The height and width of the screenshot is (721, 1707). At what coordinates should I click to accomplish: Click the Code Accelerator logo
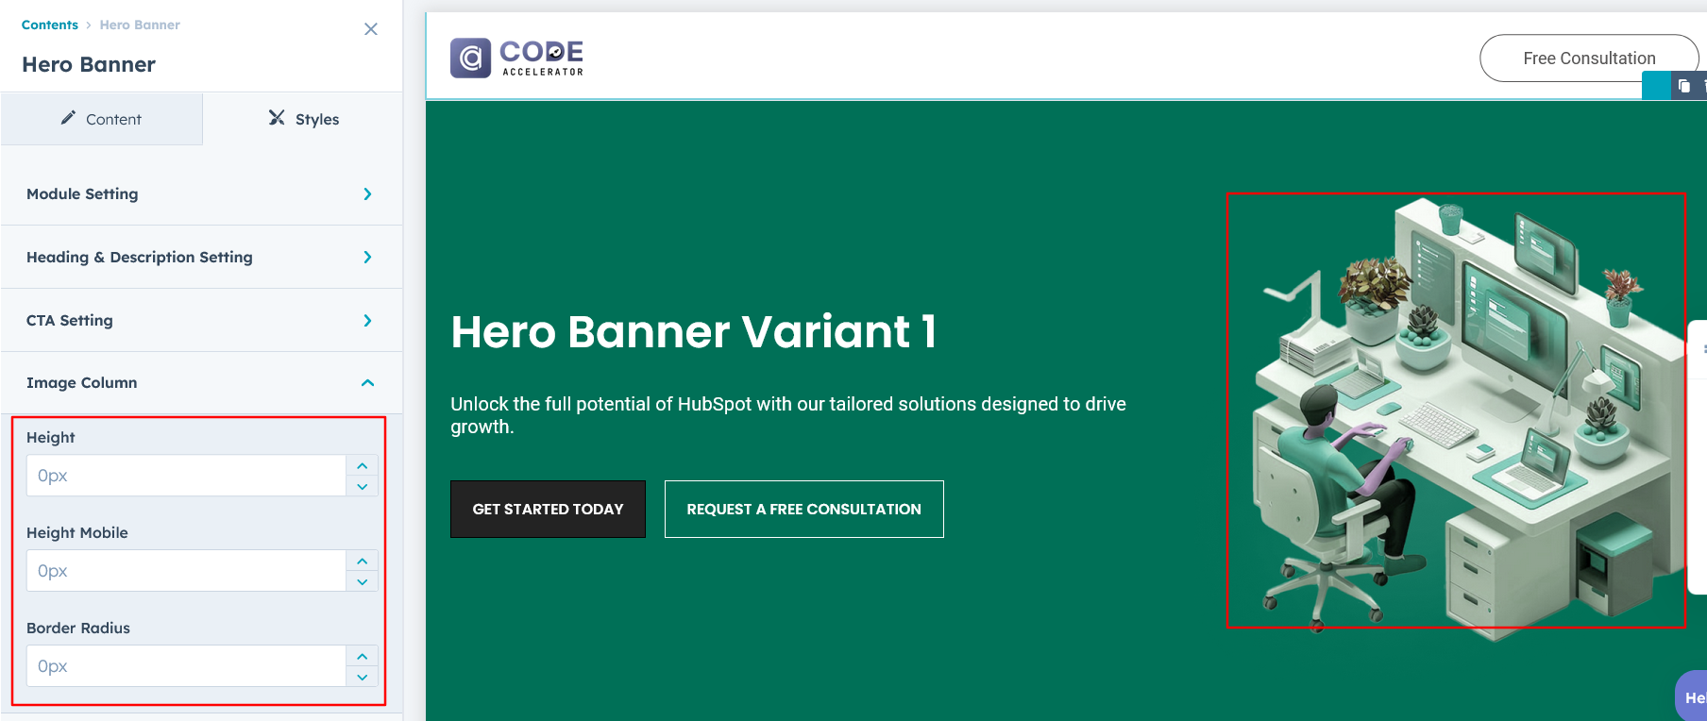click(516, 58)
